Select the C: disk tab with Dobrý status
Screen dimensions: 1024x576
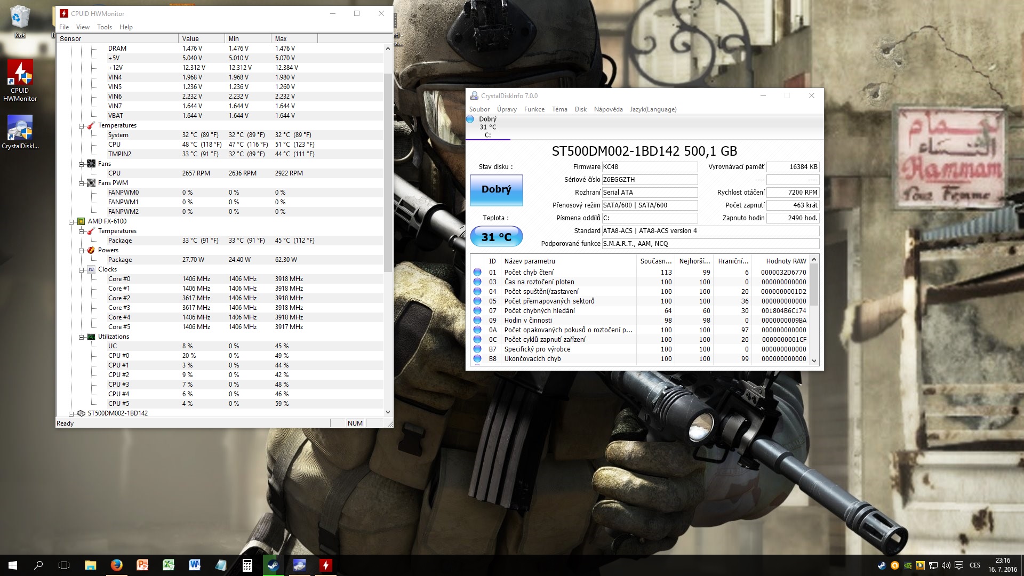487,127
